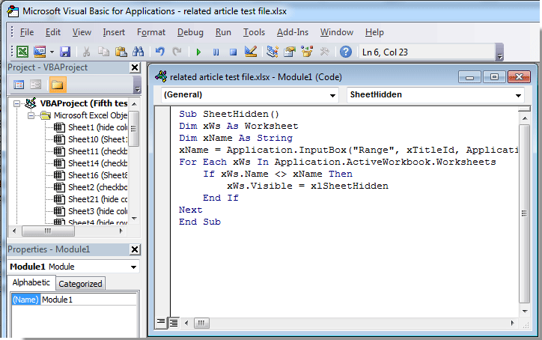
Task: Click the code window vertical scrollbar thumb
Action: point(524,213)
